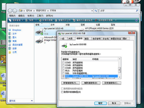Click the port list scrollbar thumb
144x108 pixels.
pos(120,70)
